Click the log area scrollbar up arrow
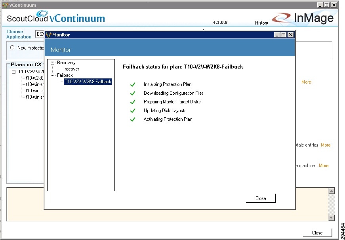The width and height of the screenshot is (345, 240). coord(332,191)
